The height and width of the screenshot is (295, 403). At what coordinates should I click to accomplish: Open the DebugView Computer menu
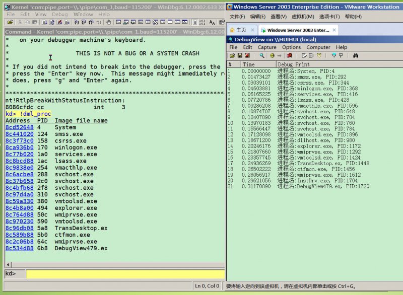pos(318,47)
